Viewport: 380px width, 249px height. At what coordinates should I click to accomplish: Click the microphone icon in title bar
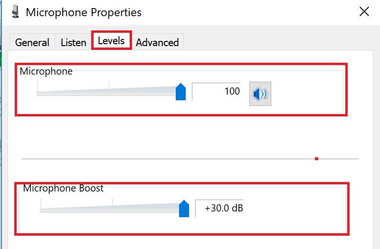pos(16,12)
